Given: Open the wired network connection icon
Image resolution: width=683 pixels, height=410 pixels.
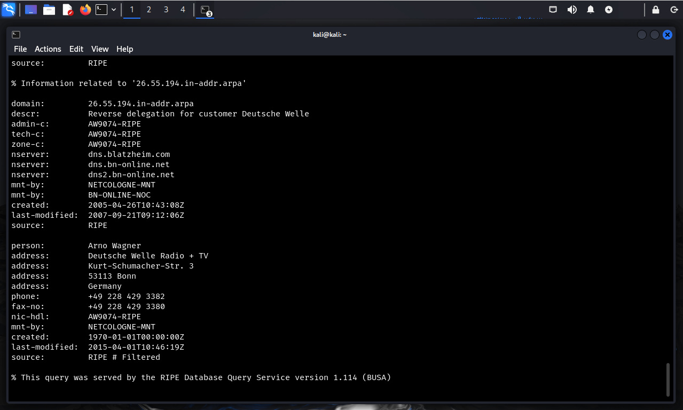Looking at the screenshot, I should [553, 10].
